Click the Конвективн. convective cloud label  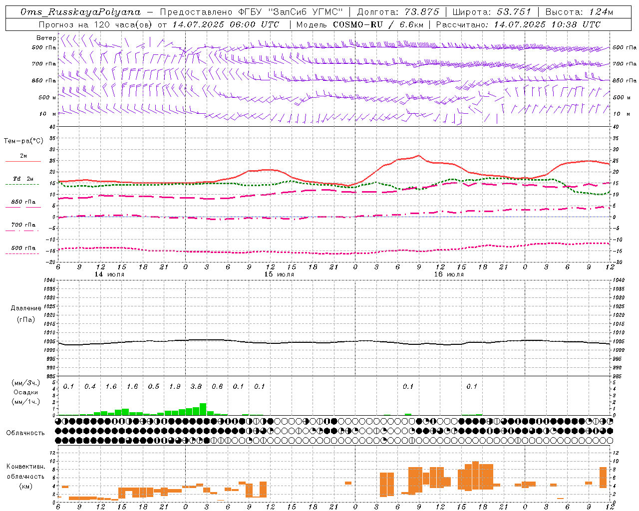[x=25, y=466]
